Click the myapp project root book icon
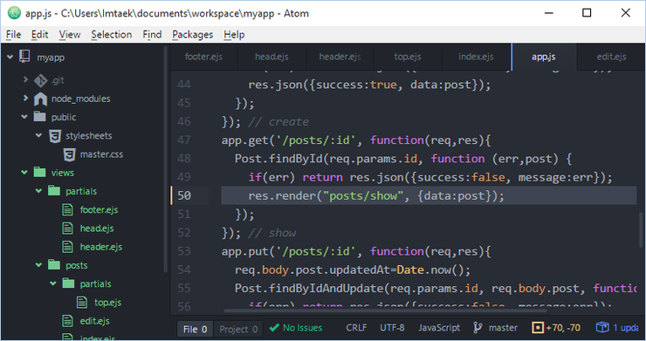This screenshot has height=341, width=646. [24, 57]
